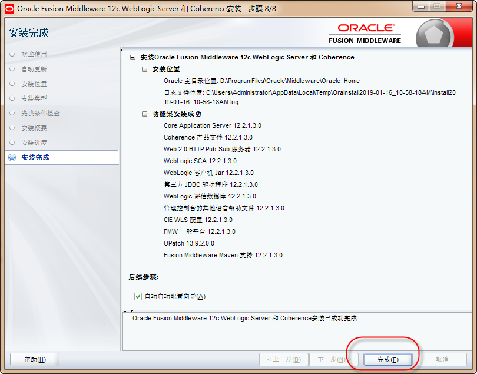
Task: Go to 欢迎使用 step
Action: tap(34, 54)
